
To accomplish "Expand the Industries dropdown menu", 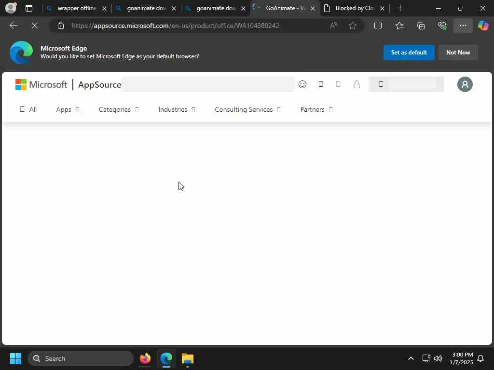I will click(x=177, y=109).
